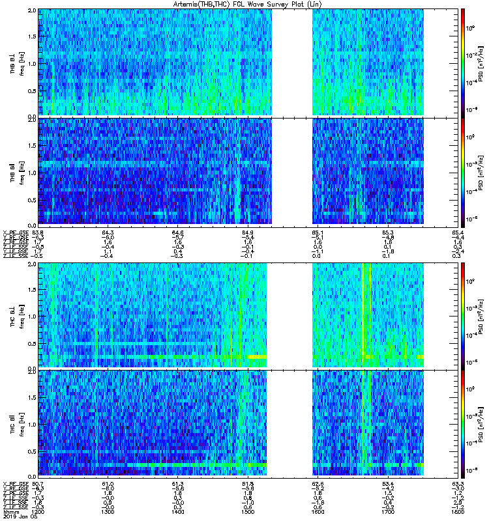
Task: Click the 'hhmm' time format label
Action: tap(10, 512)
